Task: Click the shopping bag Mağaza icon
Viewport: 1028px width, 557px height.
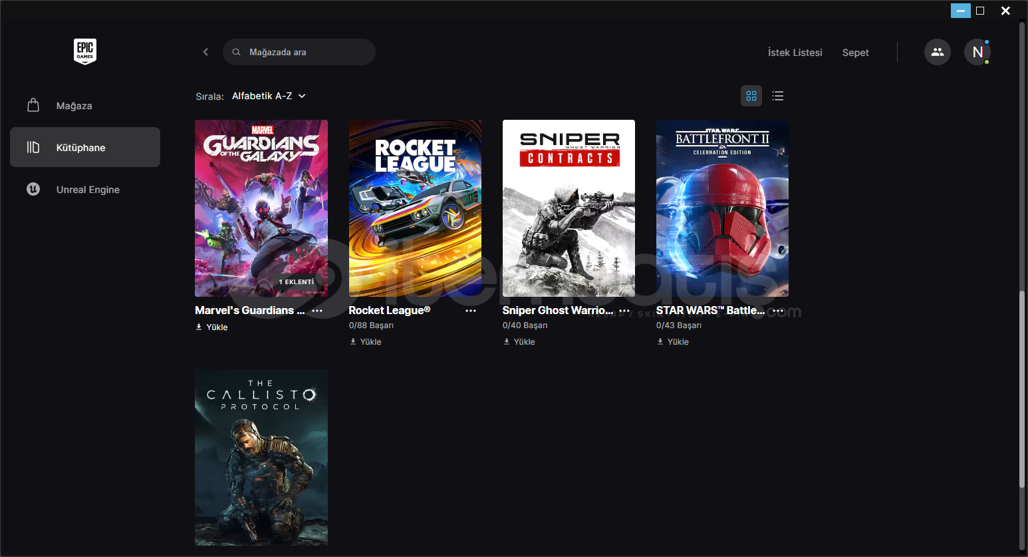Action: 33,105
